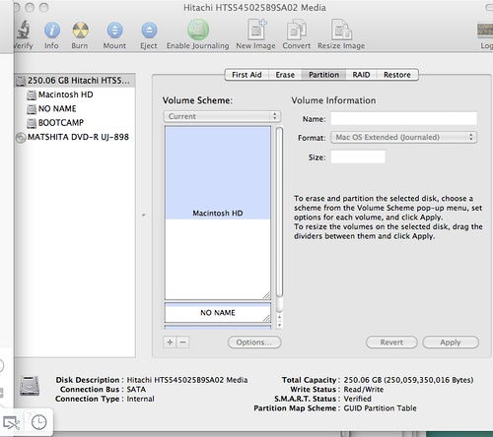Click the Info toolbar icon

pos(52,31)
